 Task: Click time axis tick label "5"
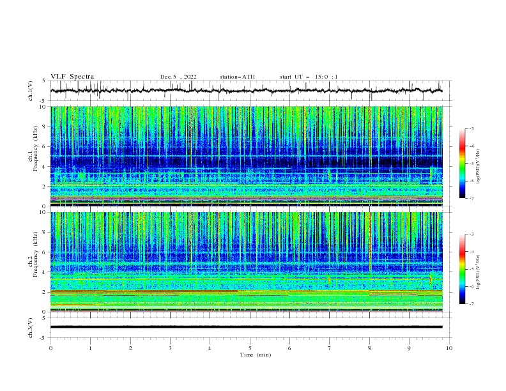(x=250, y=348)
